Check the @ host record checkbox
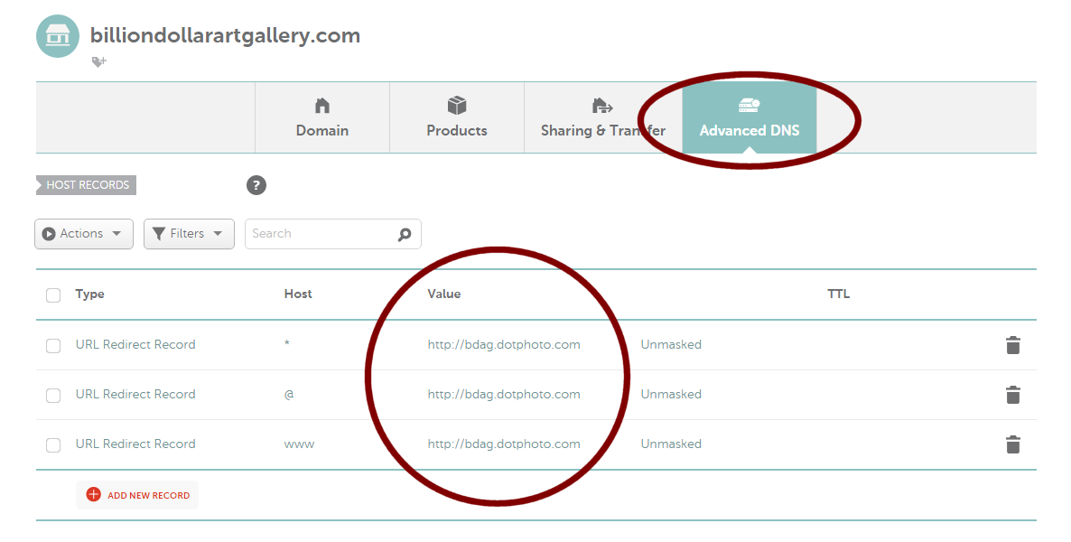1071x542 pixels. [x=53, y=396]
